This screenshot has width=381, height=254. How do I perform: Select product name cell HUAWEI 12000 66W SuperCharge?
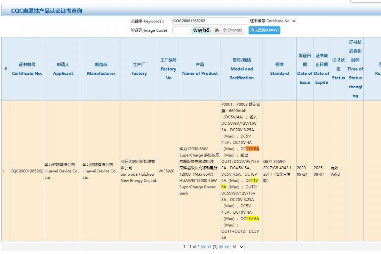pos(200,171)
